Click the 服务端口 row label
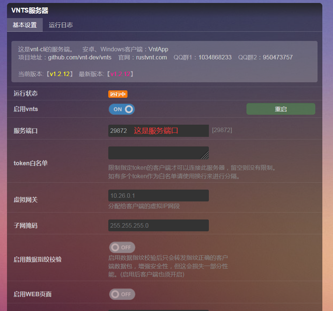The width and height of the screenshot is (333, 311). point(26,131)
